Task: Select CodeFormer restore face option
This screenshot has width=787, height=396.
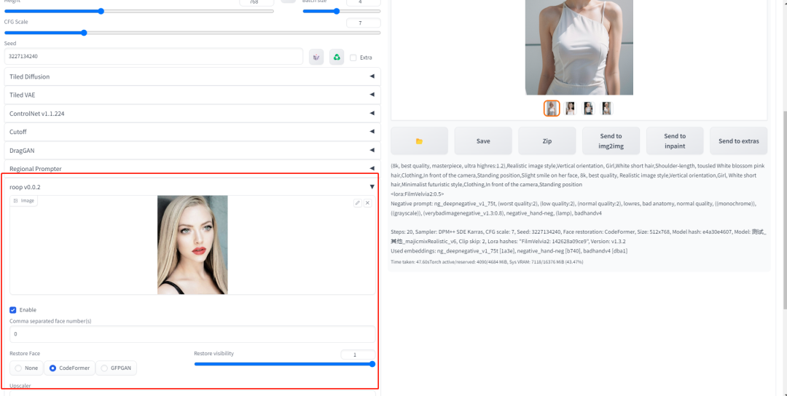Action: 69,368
